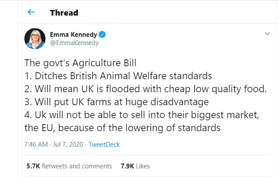Viewport: 278px width, 177px height.
Task: Click the text "Ditches British Animal Welfare standards"
Action: tap(123, 76)
